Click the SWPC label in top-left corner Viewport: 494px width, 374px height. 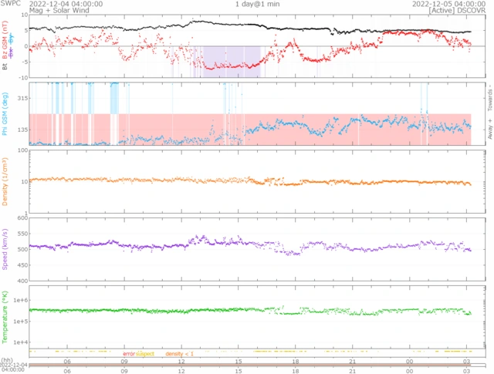tap(11, 4)
